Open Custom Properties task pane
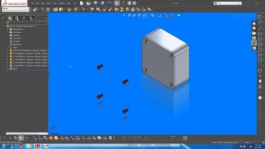This screenshot has width=265, height=149. [x=254, y=48]
